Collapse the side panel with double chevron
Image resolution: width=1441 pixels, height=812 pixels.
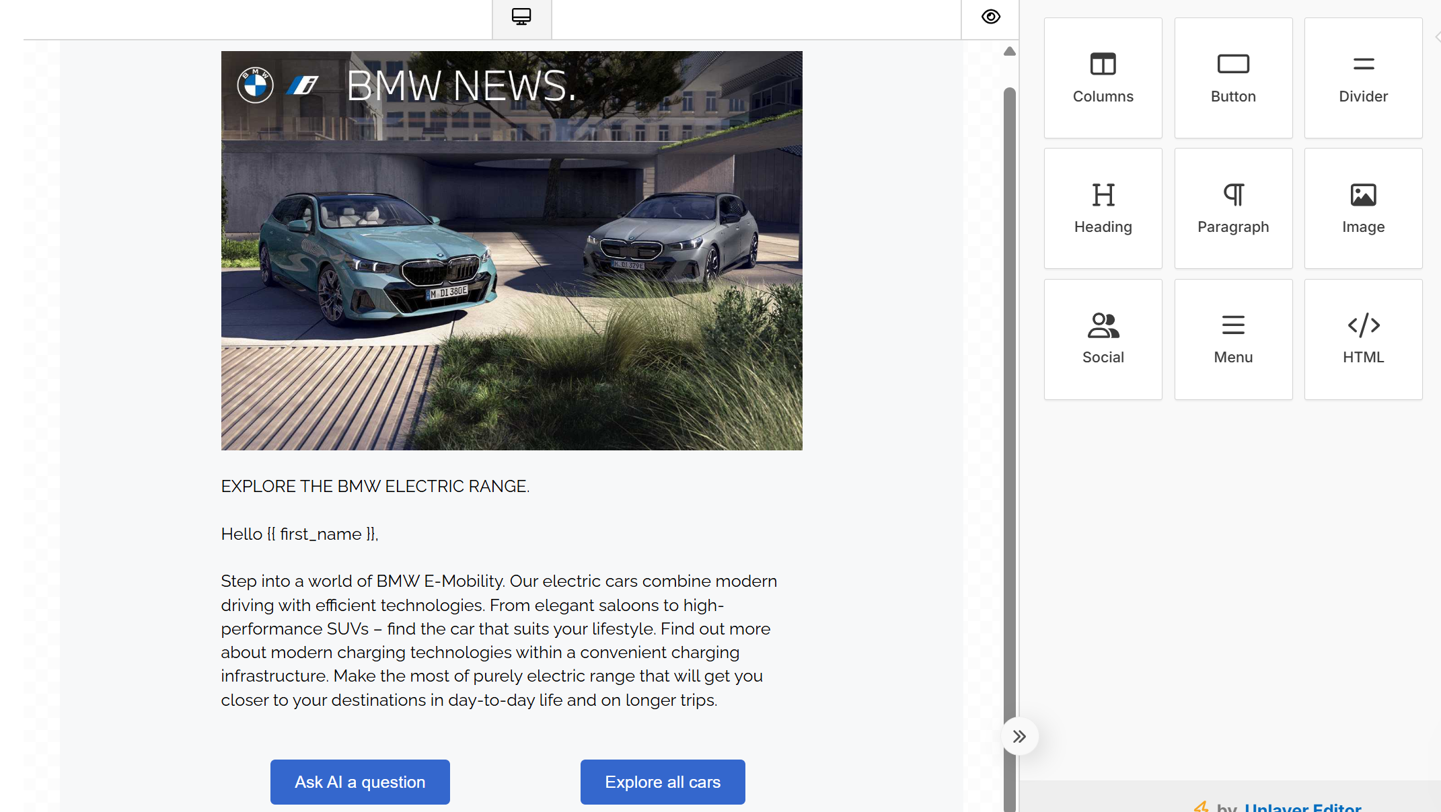1019,737
